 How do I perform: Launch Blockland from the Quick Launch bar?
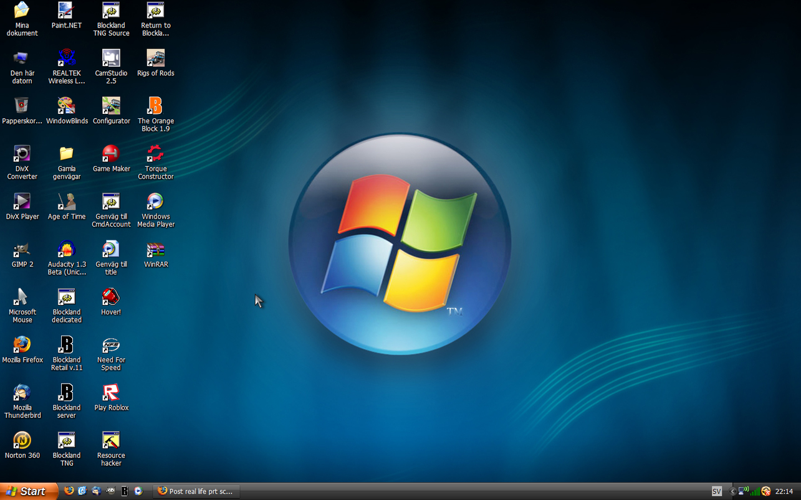[125, 491]
